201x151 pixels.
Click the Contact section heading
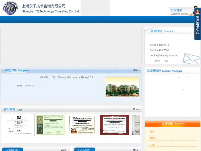[162, 31]
